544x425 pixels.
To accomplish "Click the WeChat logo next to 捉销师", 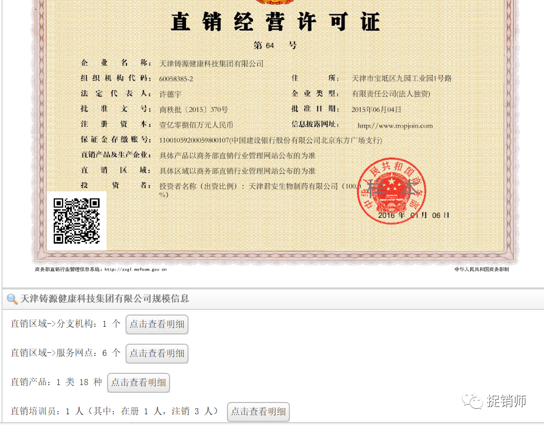I will (x=472, y=401).
